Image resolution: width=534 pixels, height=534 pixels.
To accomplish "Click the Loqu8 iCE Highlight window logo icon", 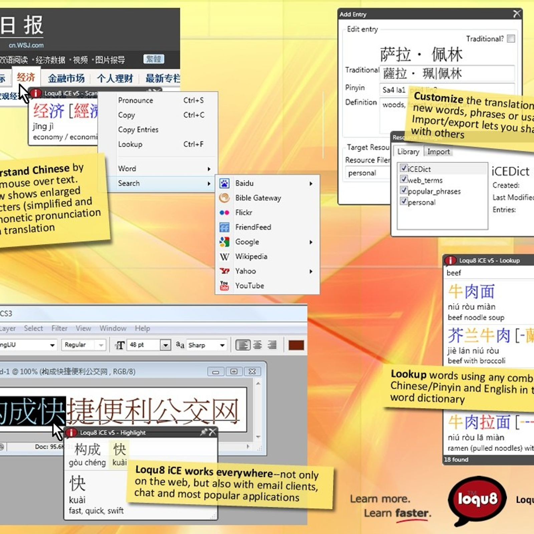I will [x=71, y=433].
